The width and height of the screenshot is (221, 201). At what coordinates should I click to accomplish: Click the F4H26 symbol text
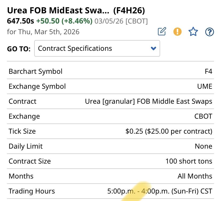pyautogui.click(x=129, y=11)
